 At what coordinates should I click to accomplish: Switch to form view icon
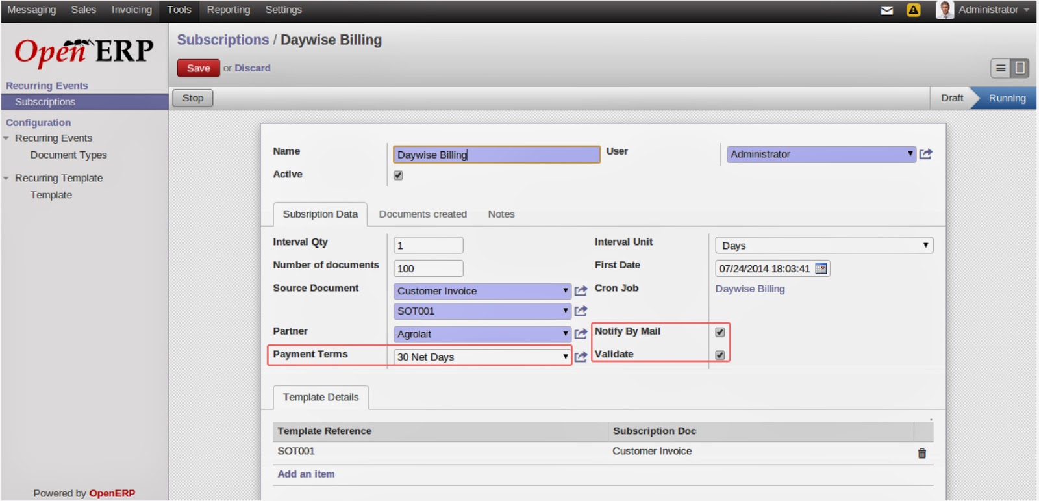[1020, 68]
